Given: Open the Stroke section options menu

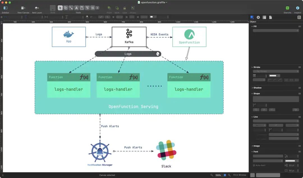Looking at the screenshot, I should coord(300,67).
